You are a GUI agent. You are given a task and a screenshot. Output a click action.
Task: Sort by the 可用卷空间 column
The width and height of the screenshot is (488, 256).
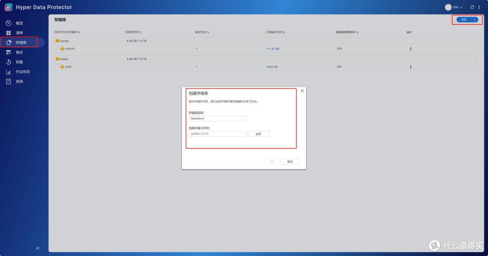click(x=133, y=32)
